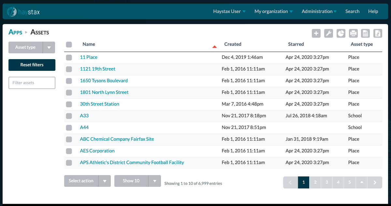
Task: Open Help in the top navigation
Action: tap(373, 11)
